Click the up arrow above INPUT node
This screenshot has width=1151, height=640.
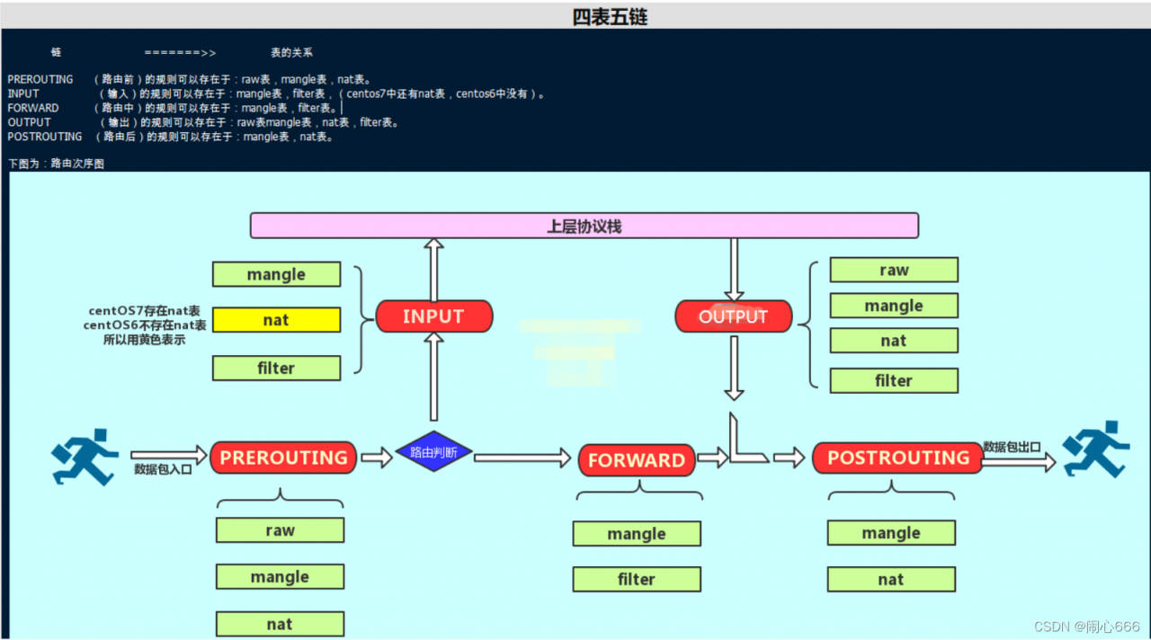point(433,269)
